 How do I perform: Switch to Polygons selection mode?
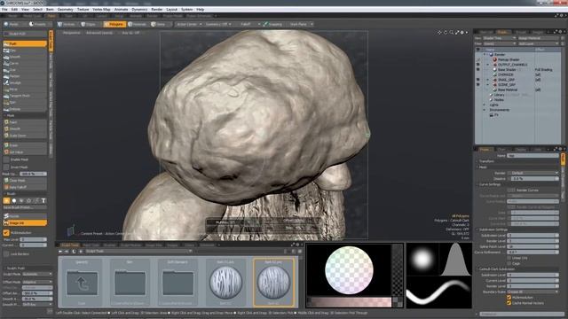pos(114,24)
